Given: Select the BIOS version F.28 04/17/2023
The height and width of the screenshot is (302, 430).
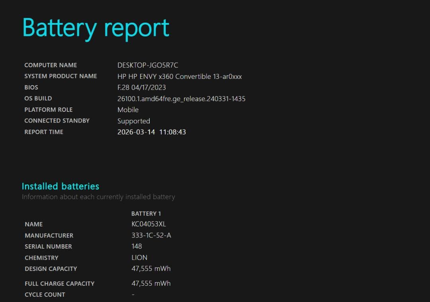Looking at the screenshot, I should click(x=142, y=88).
